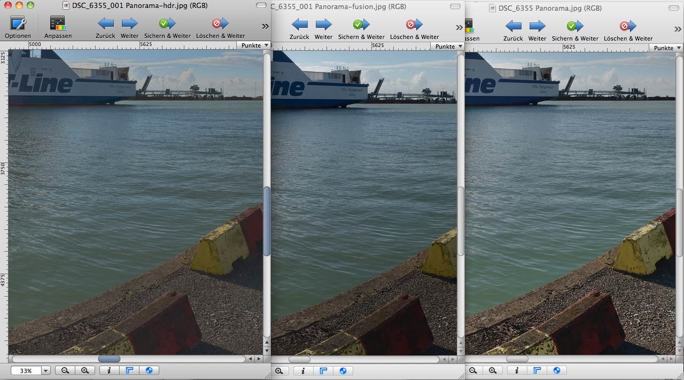
Task: Click the horizontal scrollbar thumb in hdr window
Action: 109,359
